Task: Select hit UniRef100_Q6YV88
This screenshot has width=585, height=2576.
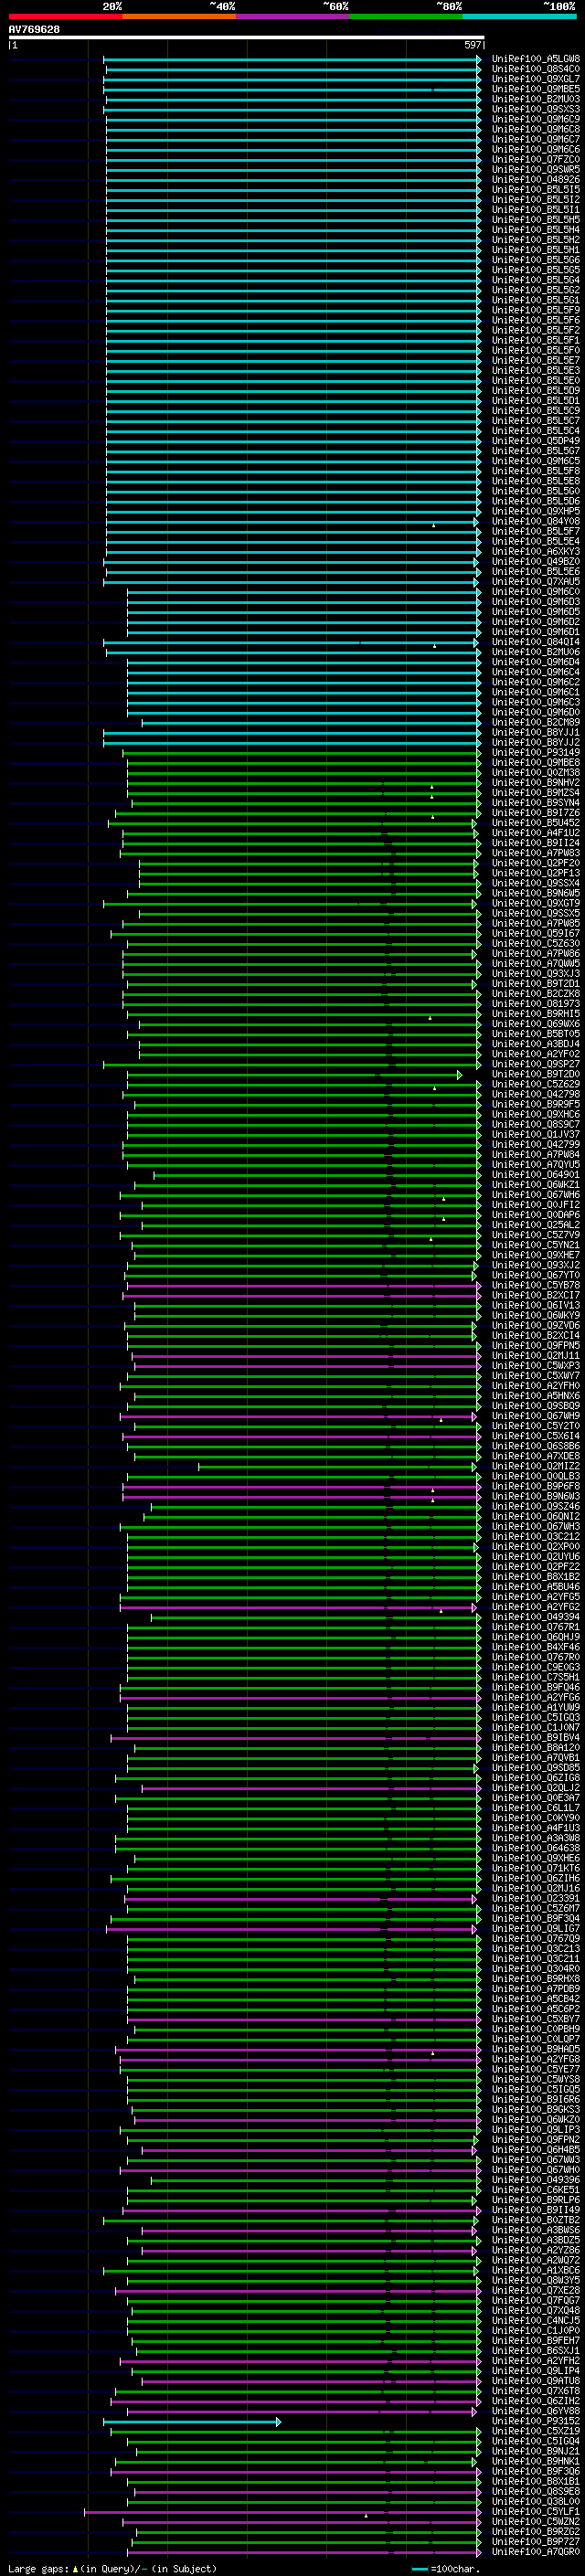Action: pos(536,2411)
